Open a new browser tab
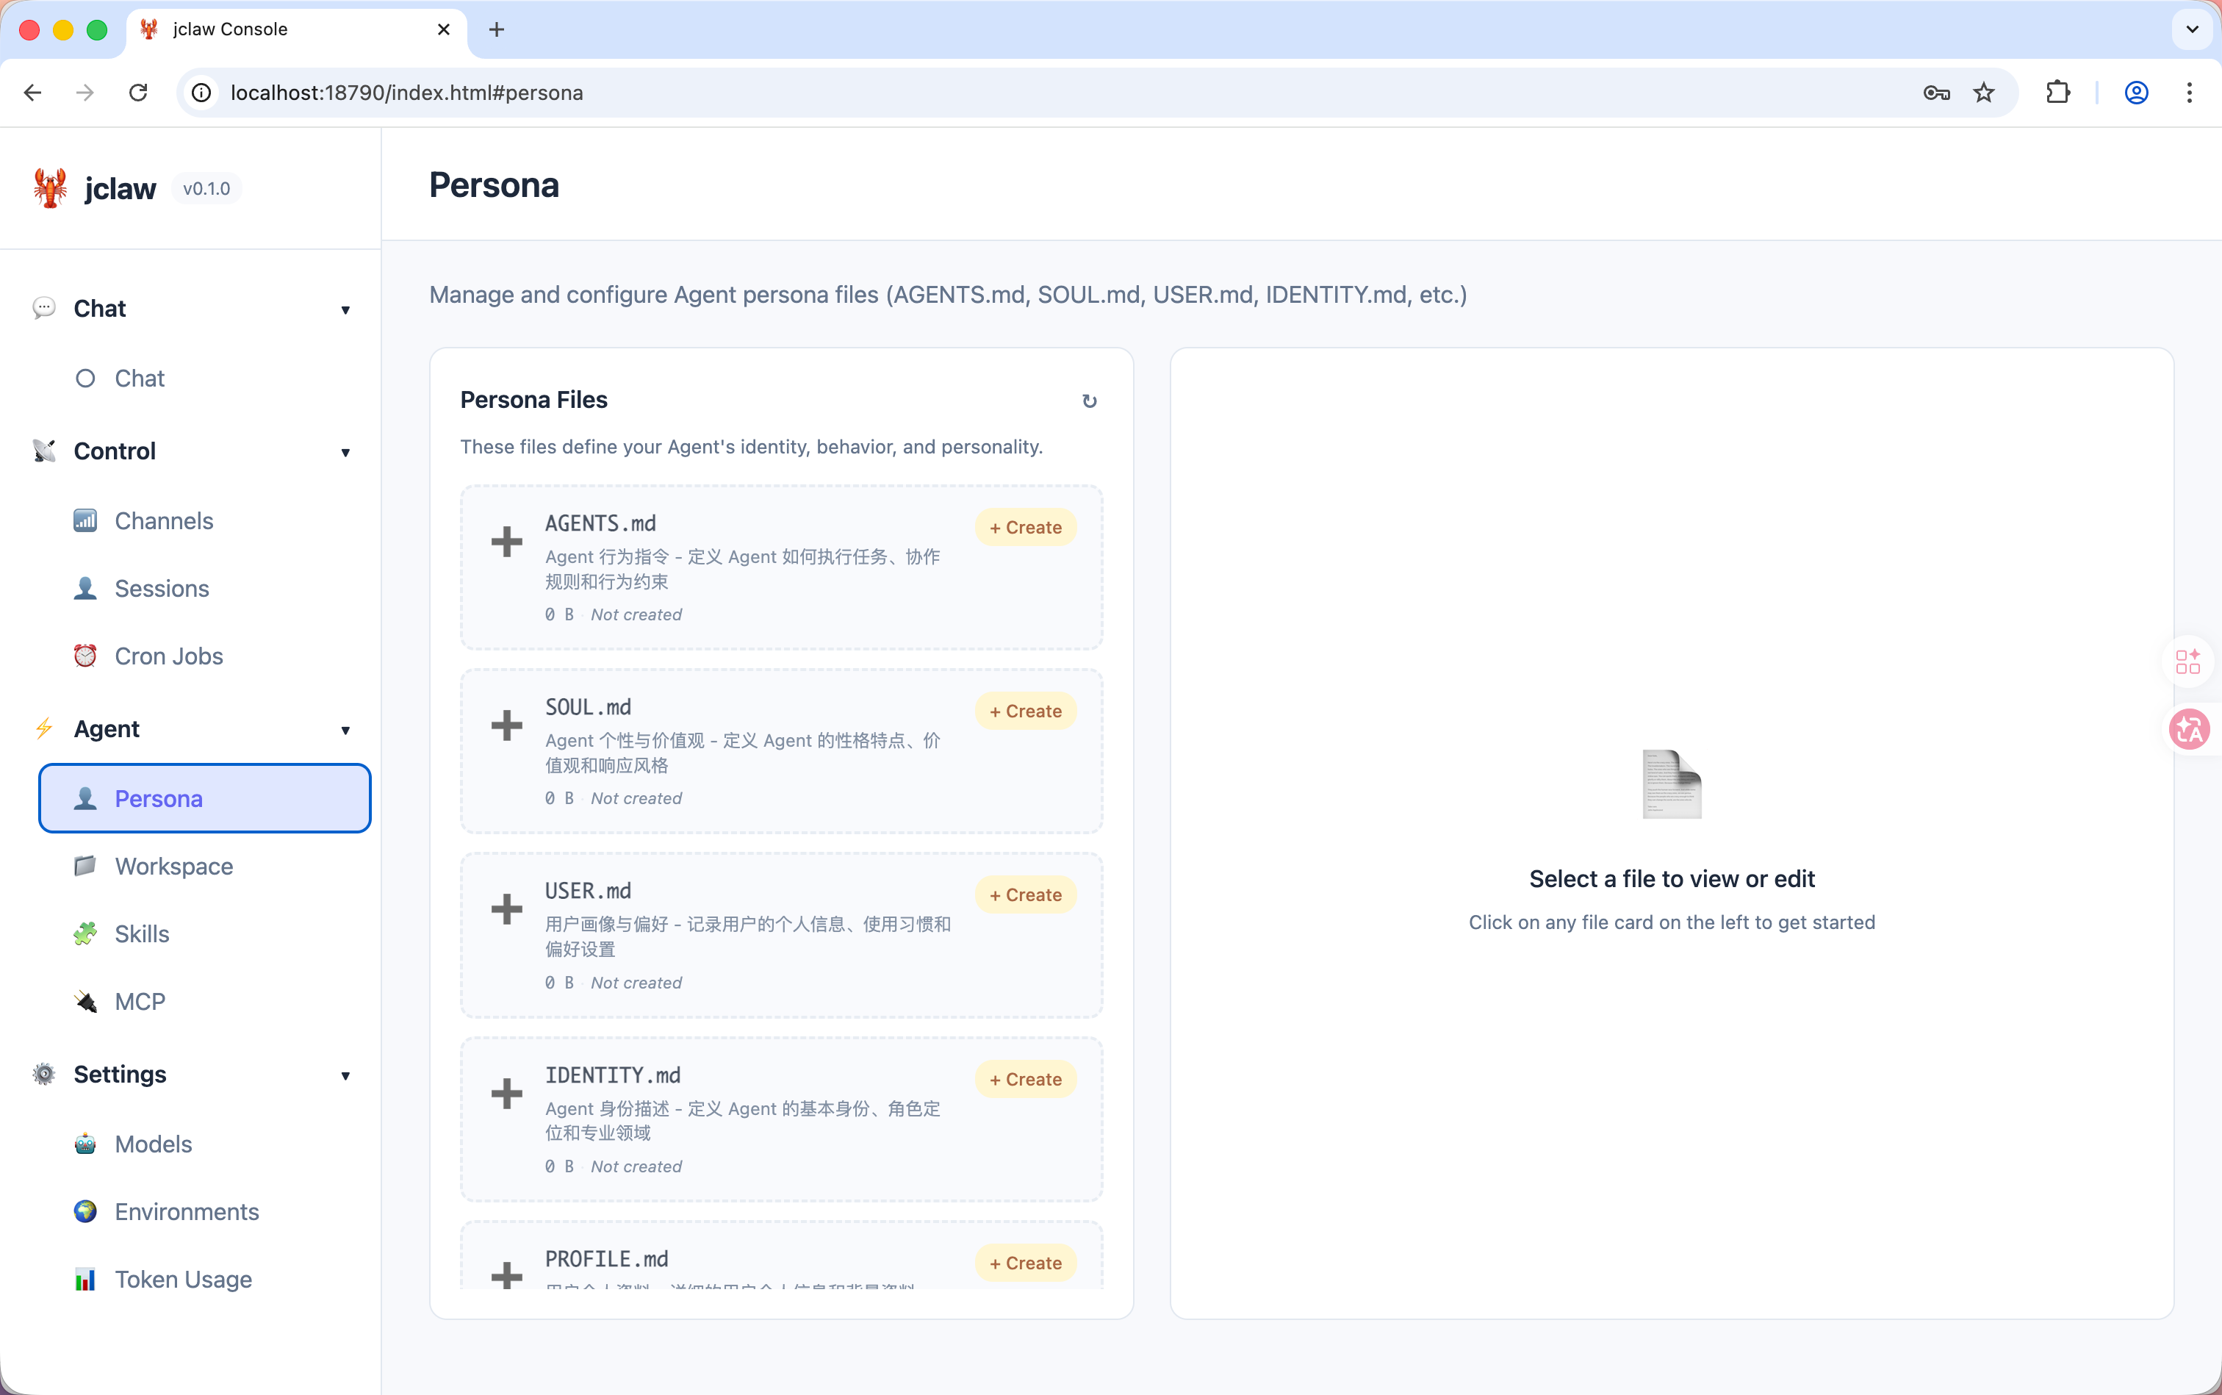This screenshot has width=2222, height=1395. point(496,29)
